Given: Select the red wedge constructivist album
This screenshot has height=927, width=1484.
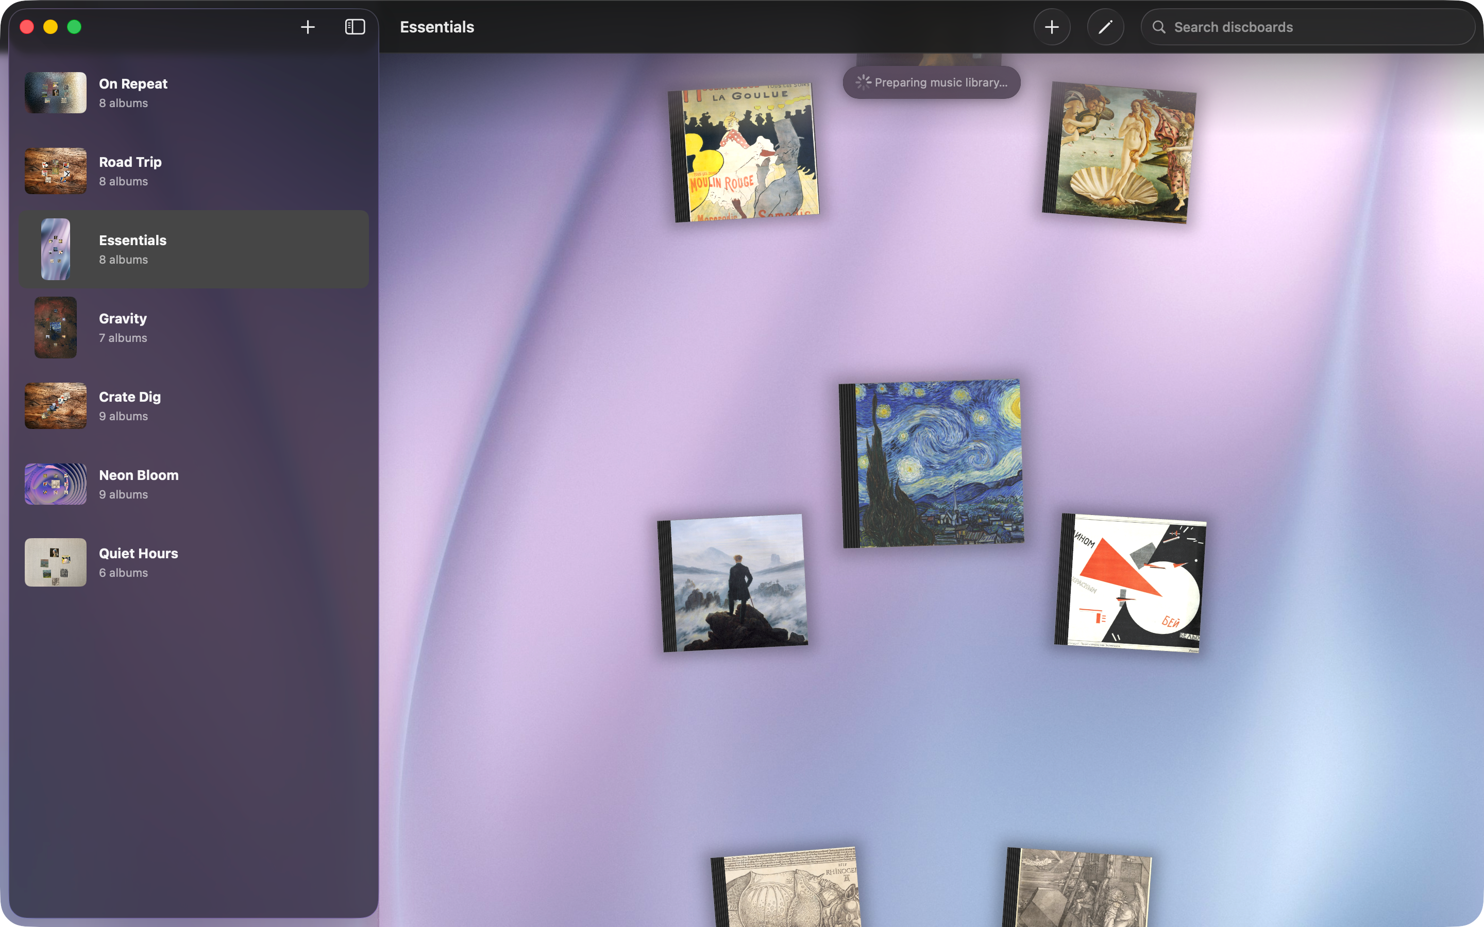Looking at the screenshot, I should point(1130,583).
